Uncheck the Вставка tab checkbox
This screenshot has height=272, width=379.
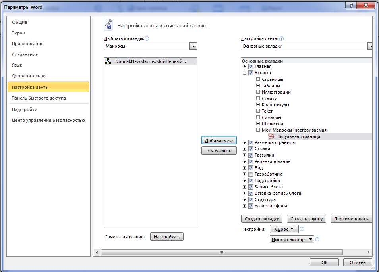(x=251, y=73)
